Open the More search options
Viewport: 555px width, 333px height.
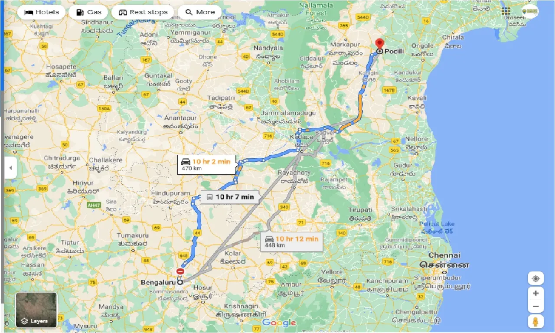(x=199, y=12)
